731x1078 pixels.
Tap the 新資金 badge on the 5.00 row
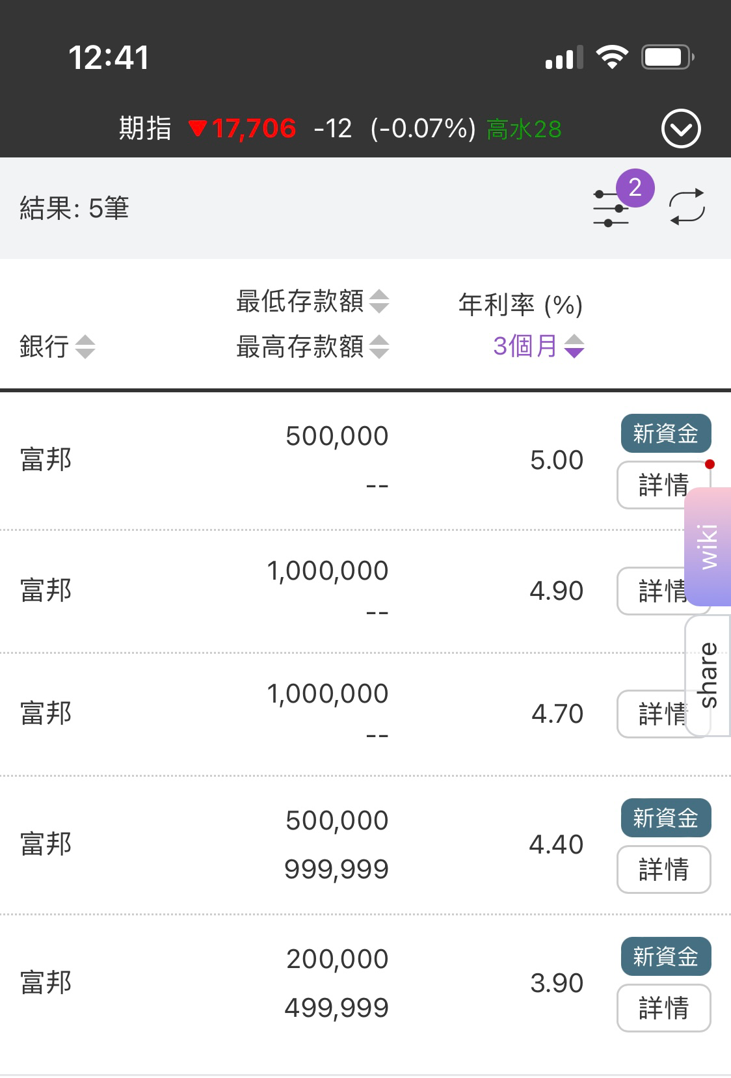pos(666,433)
